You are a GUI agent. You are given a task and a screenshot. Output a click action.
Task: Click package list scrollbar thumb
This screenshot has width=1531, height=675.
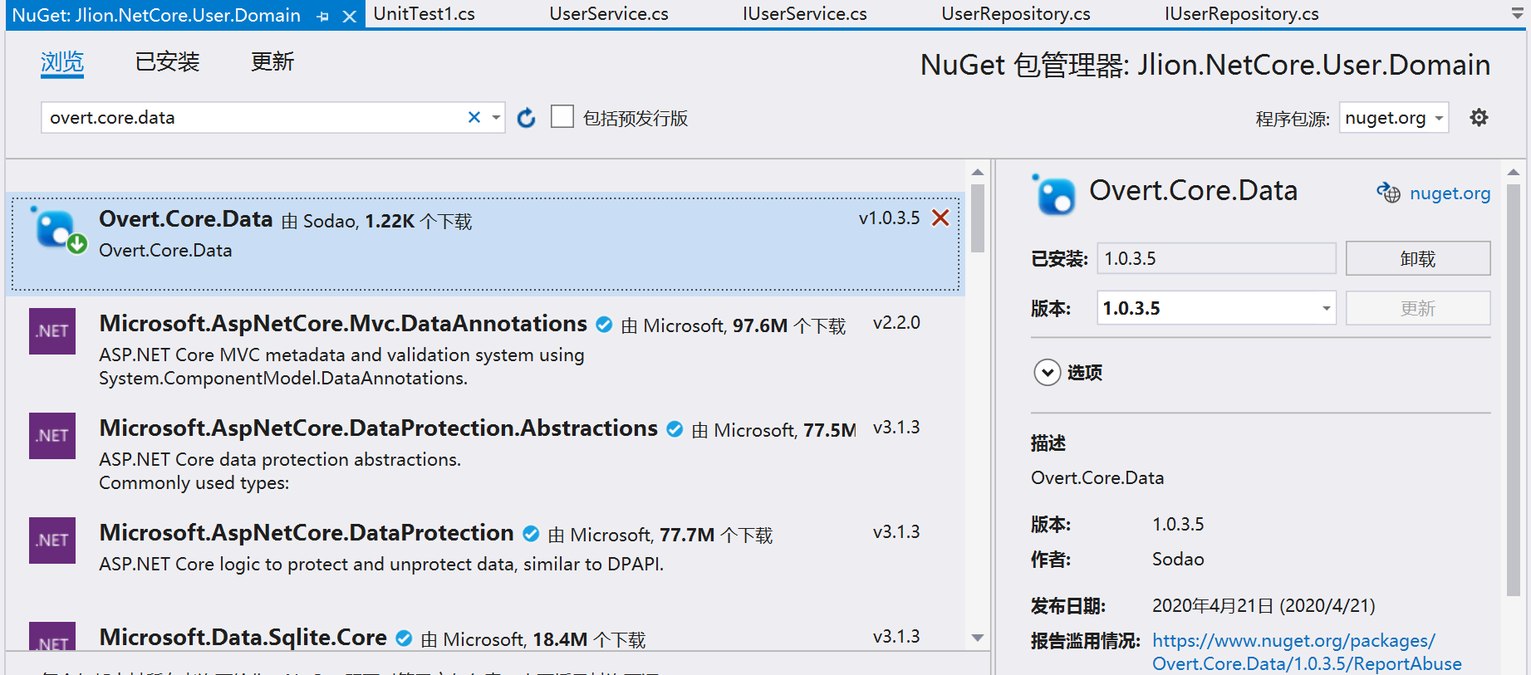click(978, 218)
